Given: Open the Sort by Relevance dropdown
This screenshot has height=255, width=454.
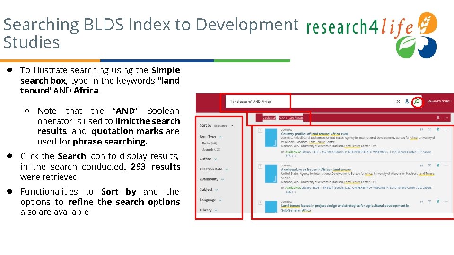Looking at the screenshot, I should pos(224,126).
